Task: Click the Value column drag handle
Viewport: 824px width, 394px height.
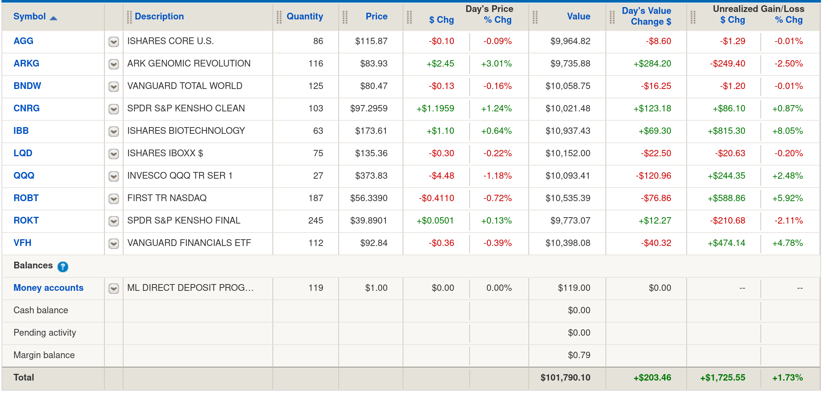Action: pyautogui.click(x=535, y=17)
